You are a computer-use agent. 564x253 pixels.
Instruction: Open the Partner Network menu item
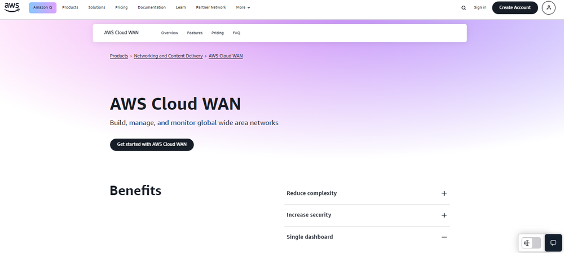click(211, 7)
